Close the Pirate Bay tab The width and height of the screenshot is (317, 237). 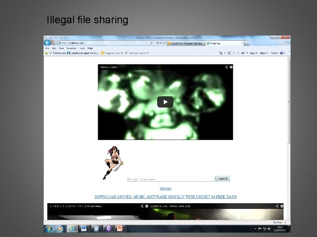click(x=242, y=43)
